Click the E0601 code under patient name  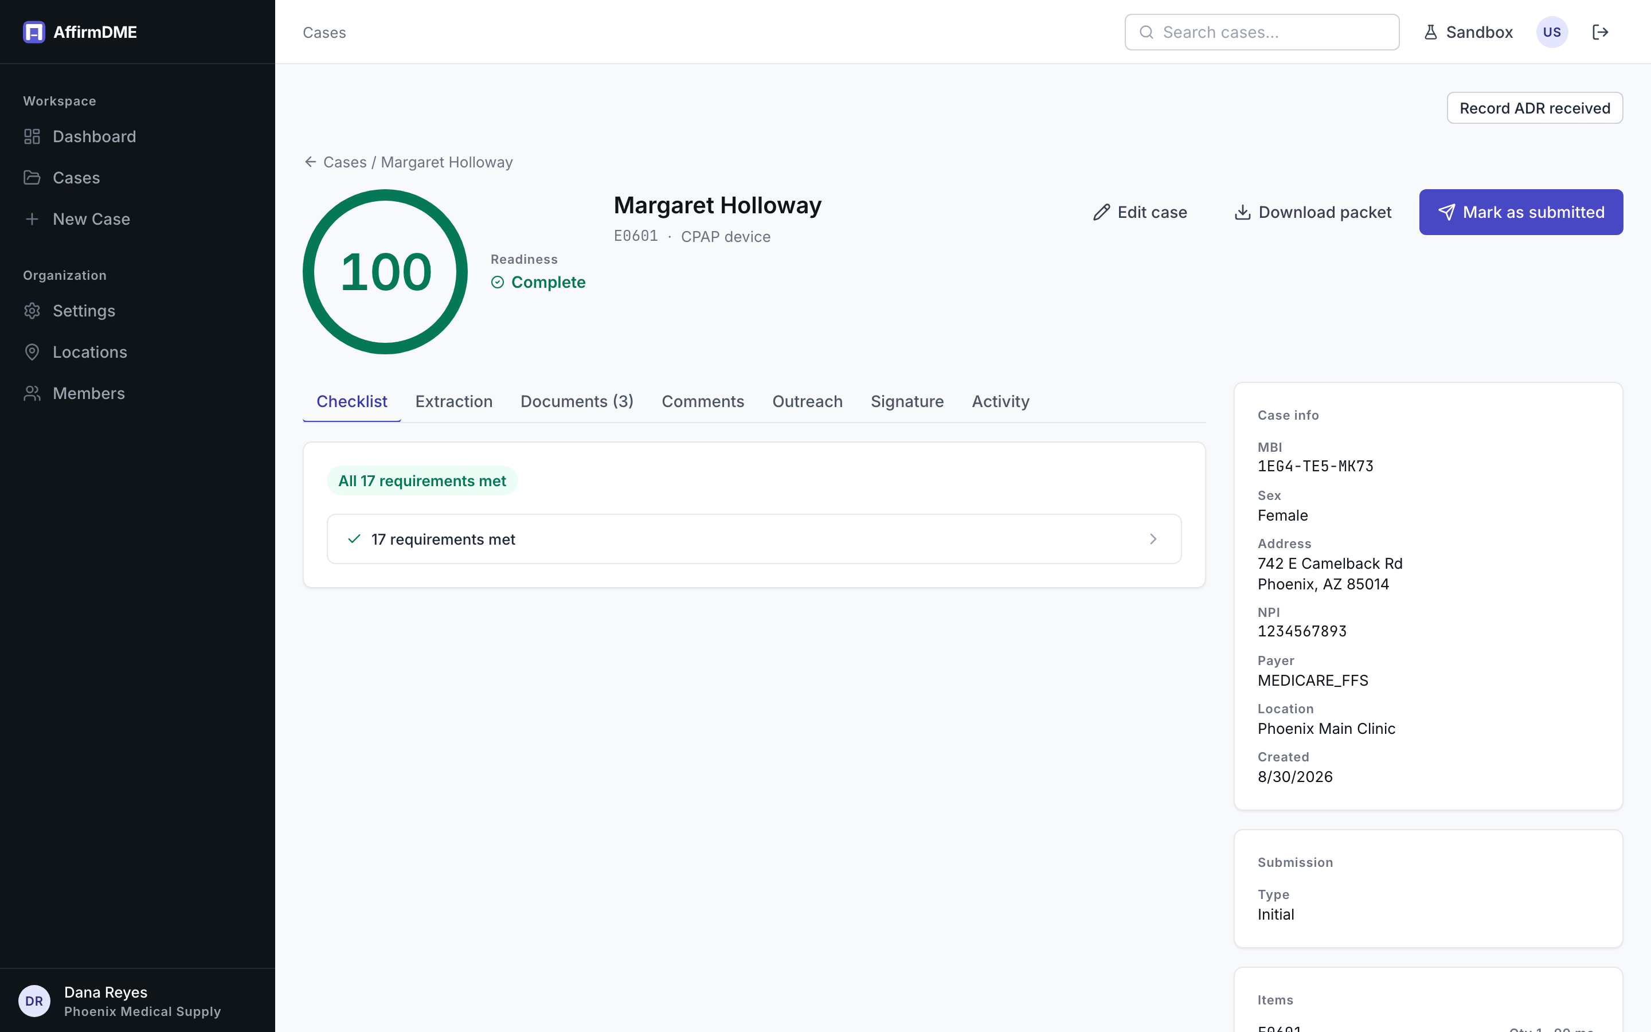click(636, 236)
